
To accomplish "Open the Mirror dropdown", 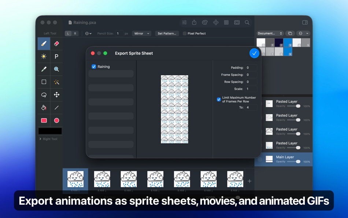I will coord(141,33).
